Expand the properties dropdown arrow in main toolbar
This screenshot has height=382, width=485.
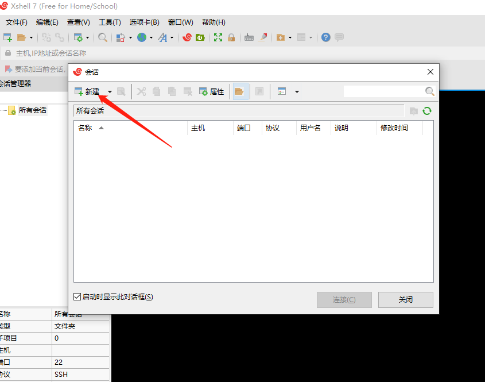pos(88,38)
